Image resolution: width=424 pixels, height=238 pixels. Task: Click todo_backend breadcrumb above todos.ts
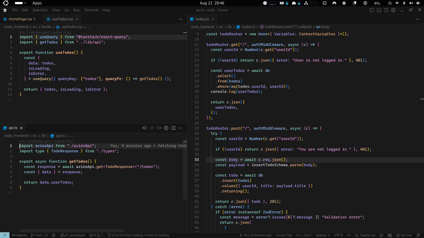(202, 27)
